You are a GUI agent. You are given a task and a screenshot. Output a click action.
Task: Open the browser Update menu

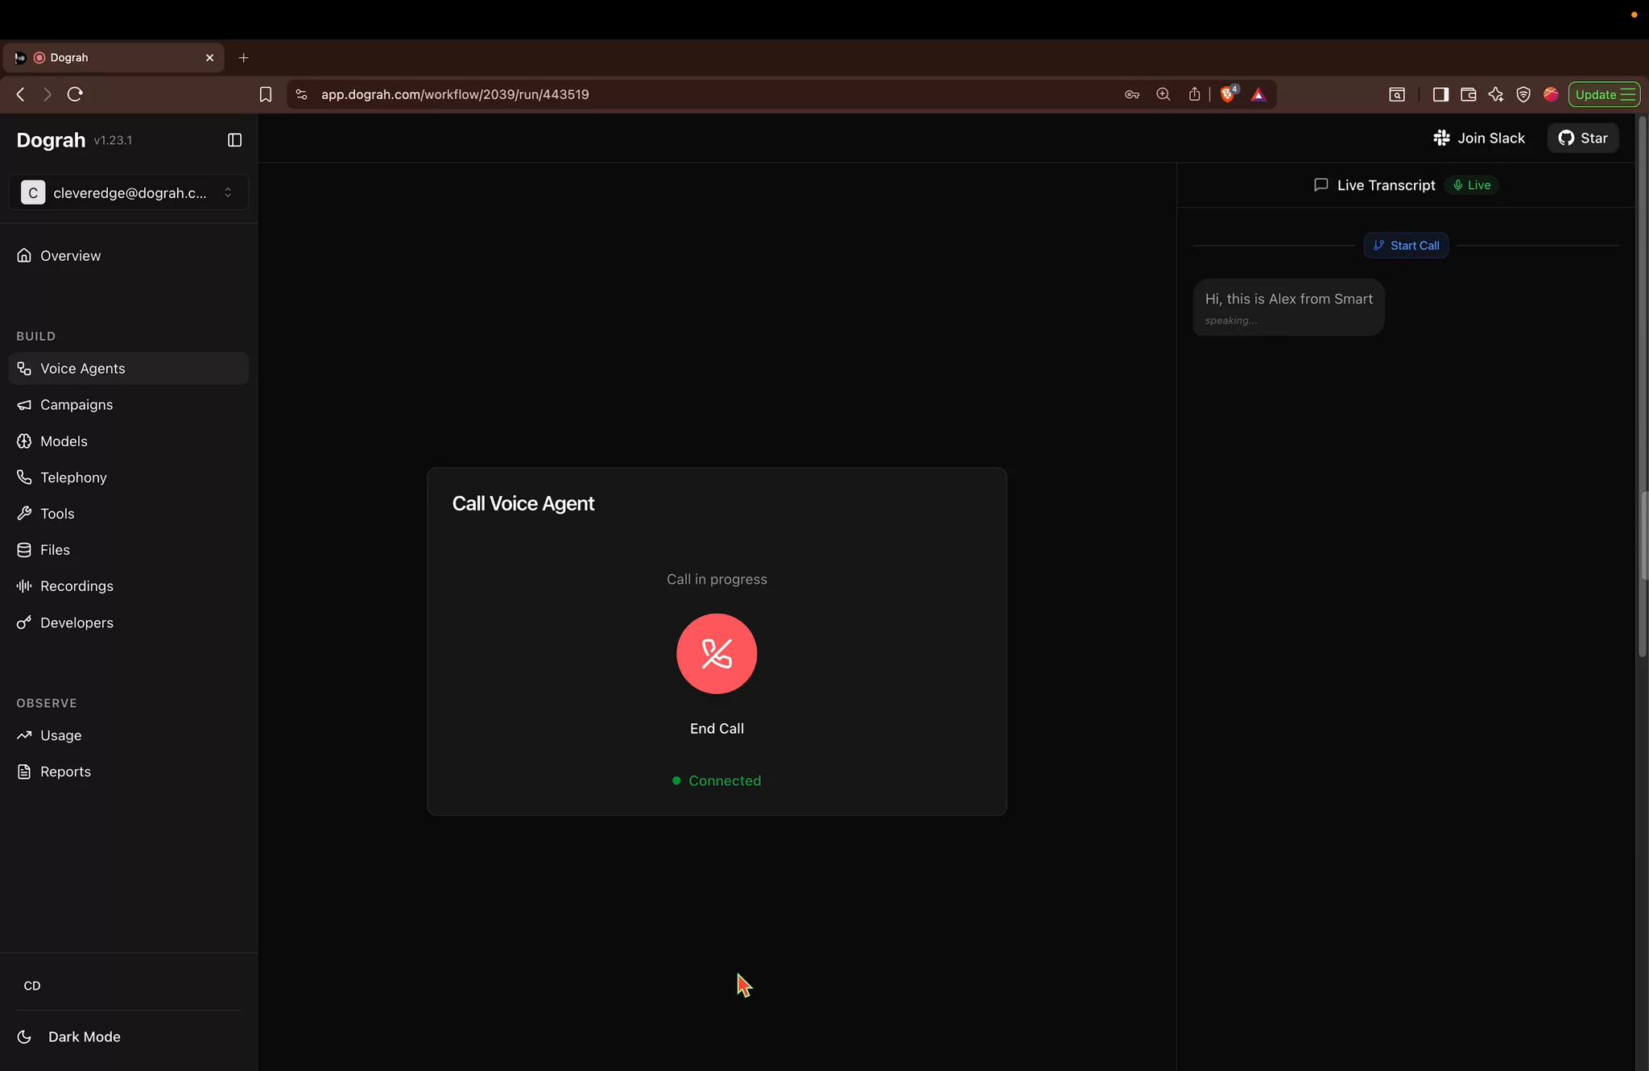coord(1604,94)
